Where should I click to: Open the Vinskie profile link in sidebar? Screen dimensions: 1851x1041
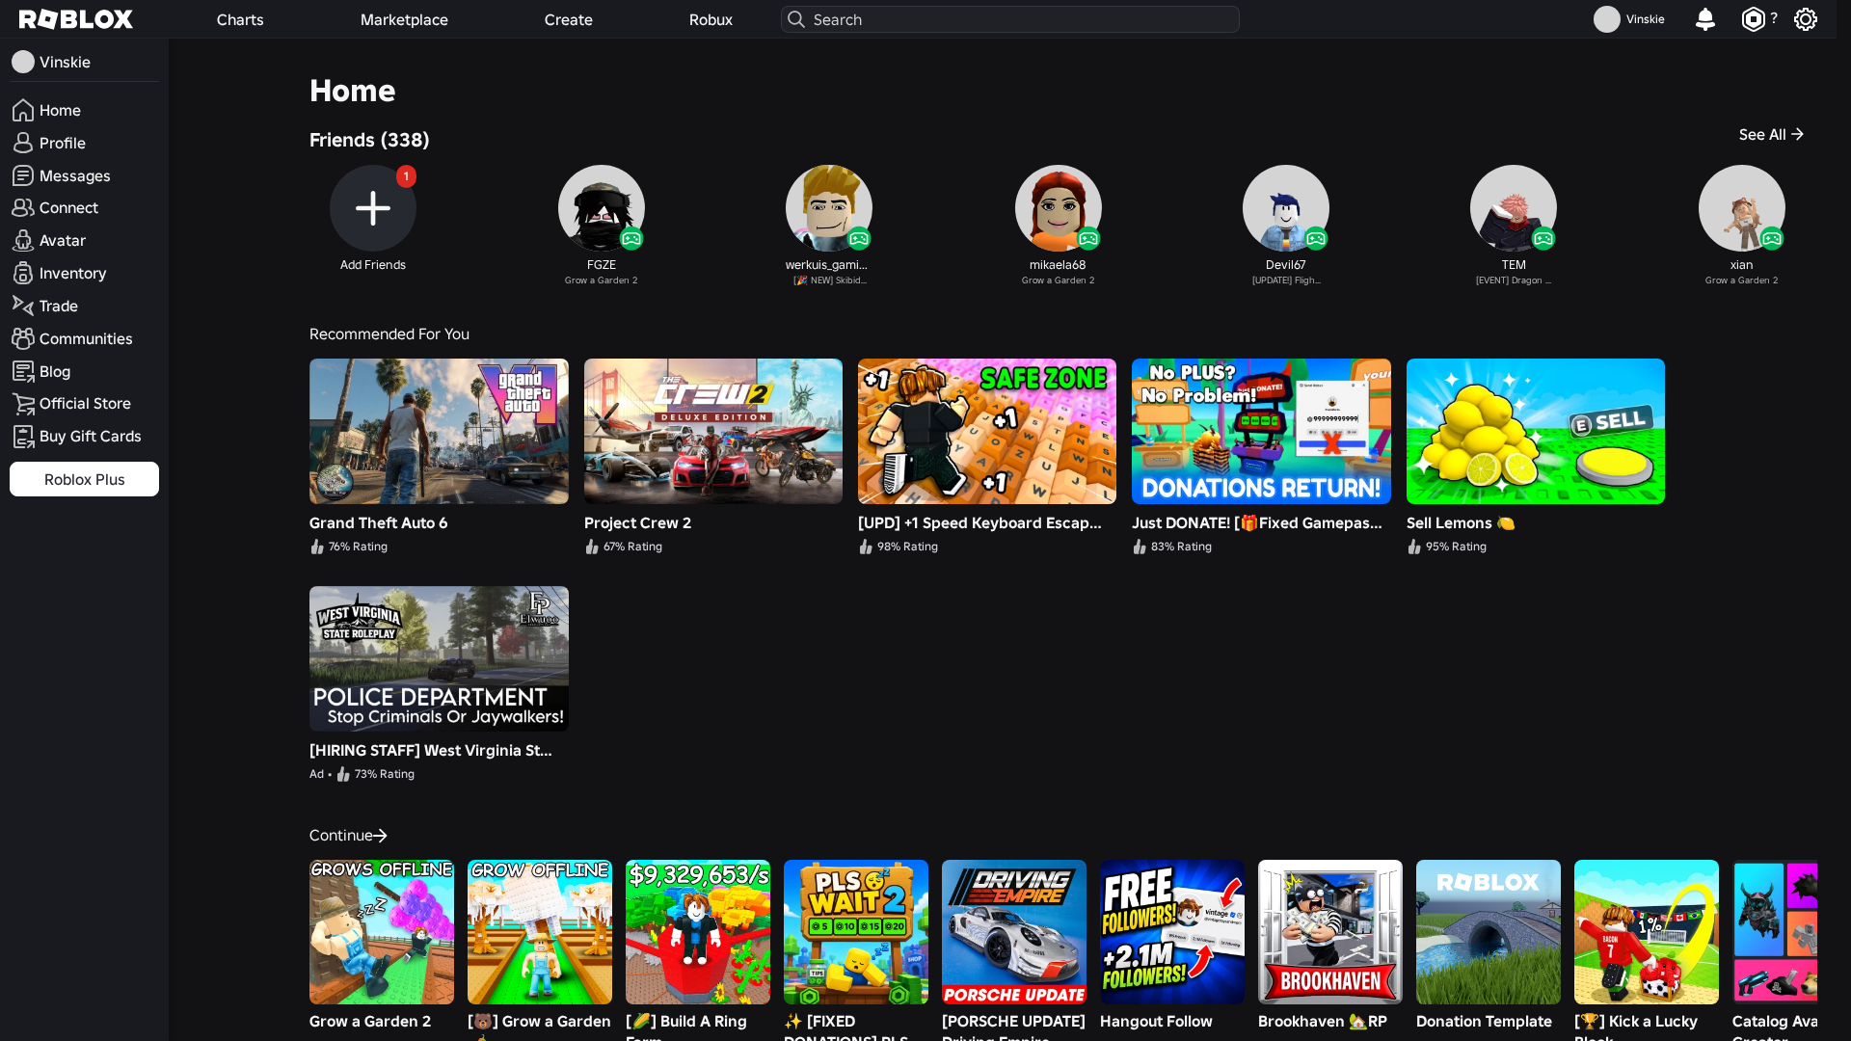(x=52, y=62)
